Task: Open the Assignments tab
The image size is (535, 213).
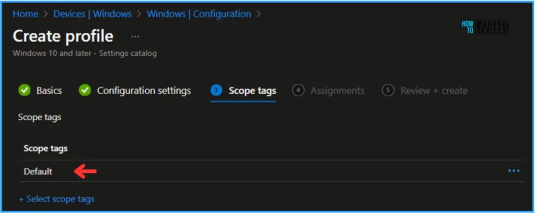Action: coord(338,91)
